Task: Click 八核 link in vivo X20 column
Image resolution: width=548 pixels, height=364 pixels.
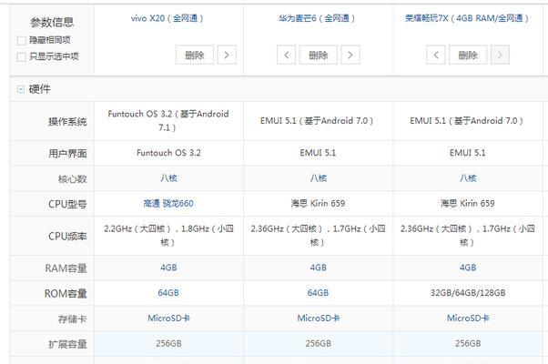Action: coord(168,178)
